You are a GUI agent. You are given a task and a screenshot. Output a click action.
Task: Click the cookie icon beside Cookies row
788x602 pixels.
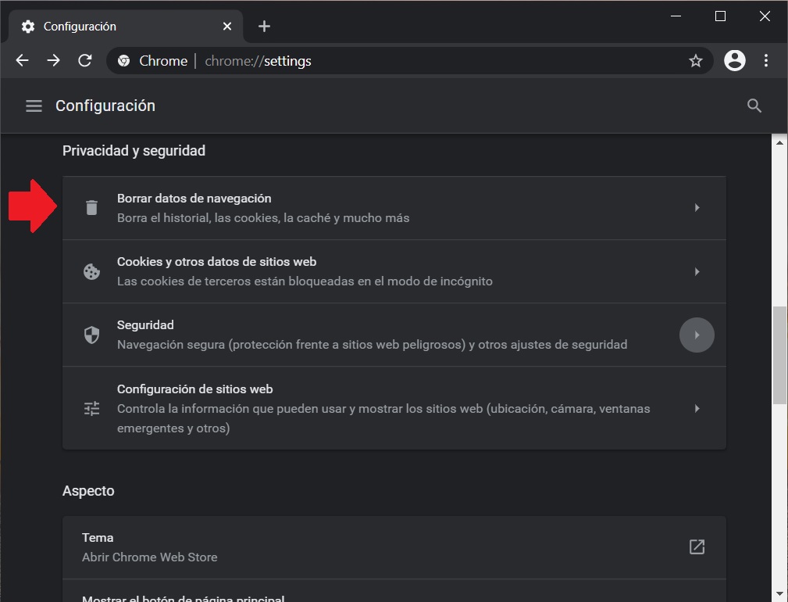tap(92, 272)
